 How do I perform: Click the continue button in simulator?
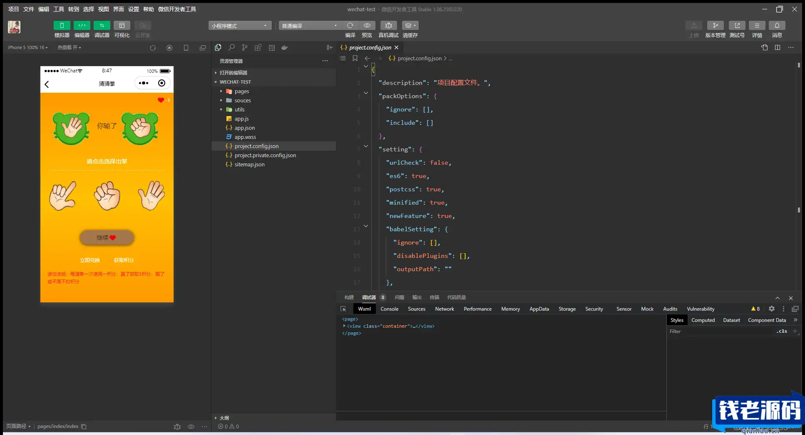click(x=107, y=237)
